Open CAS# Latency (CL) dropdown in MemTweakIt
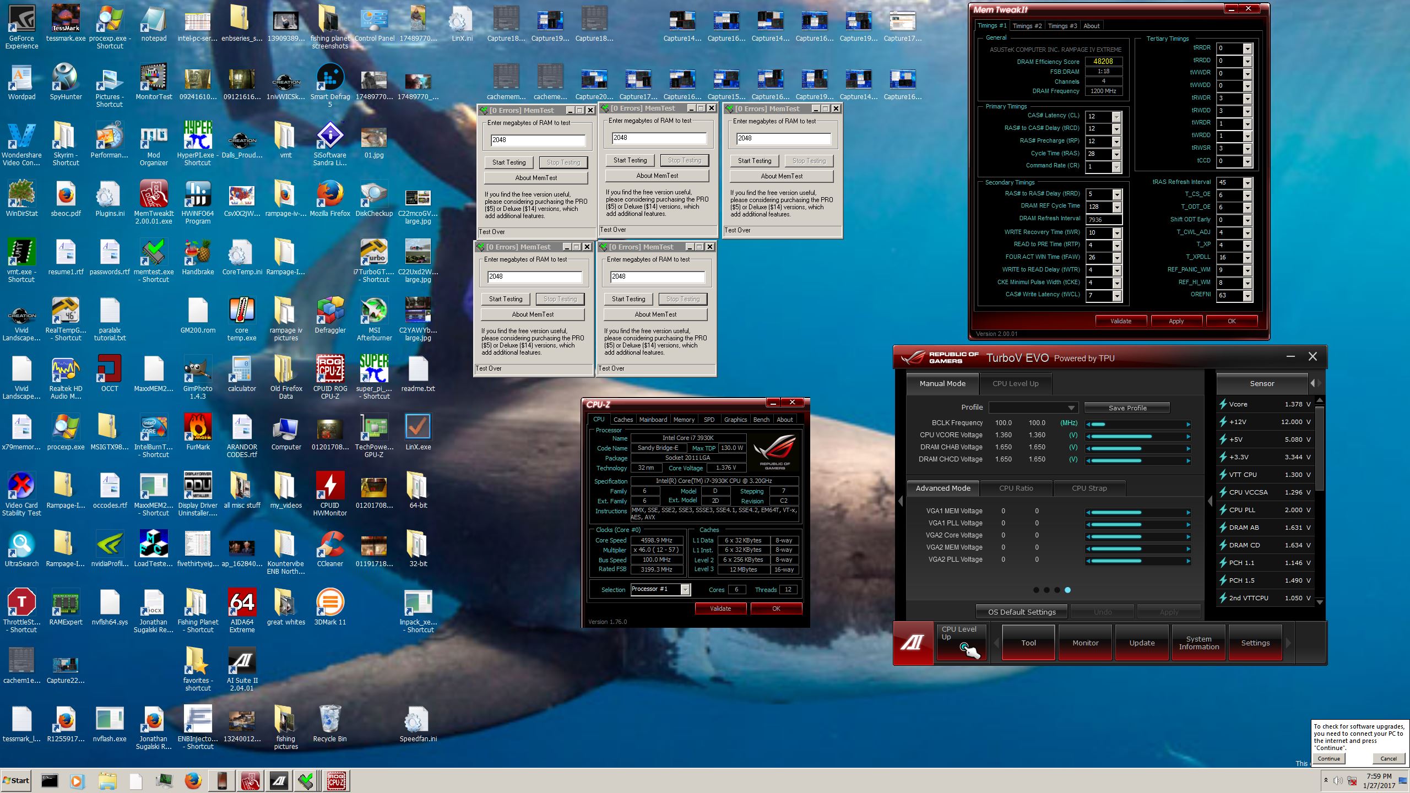The width and height of the screenshot is (1410, 793). pos(1116,116)
